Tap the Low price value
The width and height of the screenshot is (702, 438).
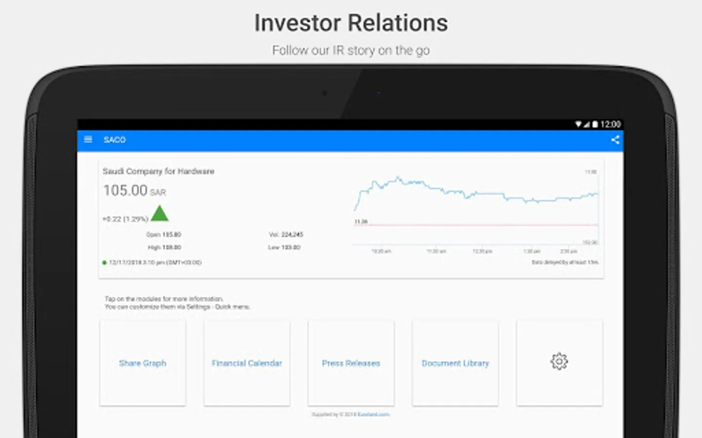(x=284, y=247)
